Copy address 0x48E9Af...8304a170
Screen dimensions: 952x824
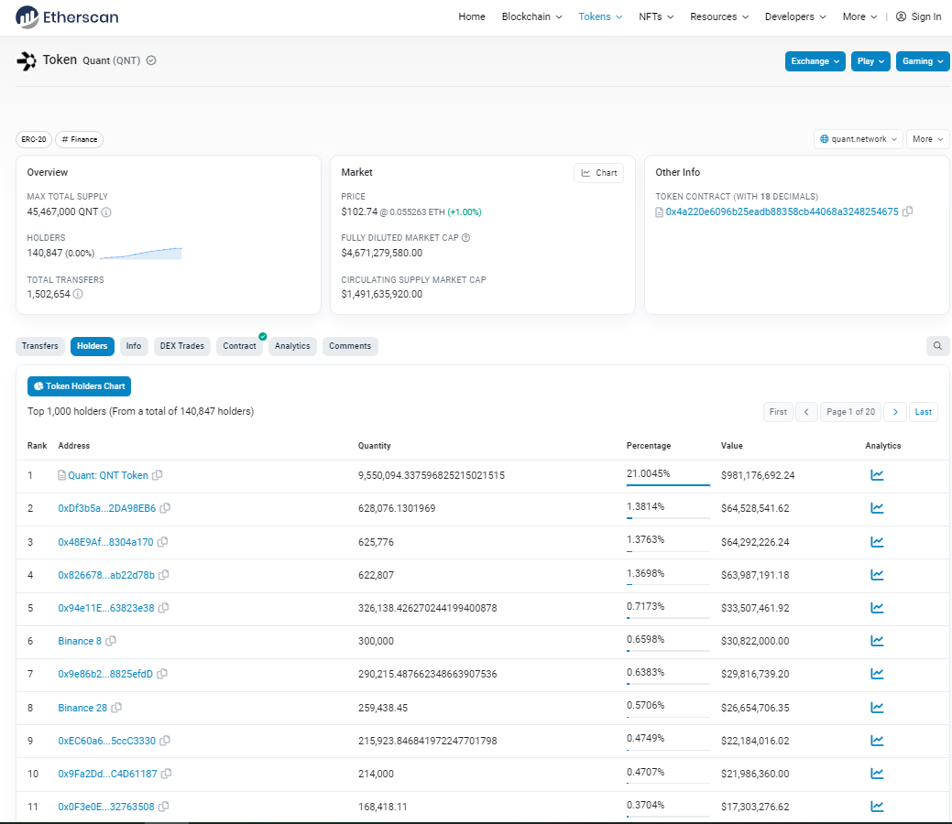coord(163,542)
